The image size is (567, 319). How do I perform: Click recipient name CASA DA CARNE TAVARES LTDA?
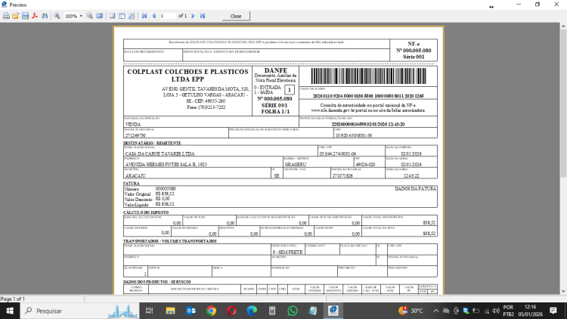point(160,153)
